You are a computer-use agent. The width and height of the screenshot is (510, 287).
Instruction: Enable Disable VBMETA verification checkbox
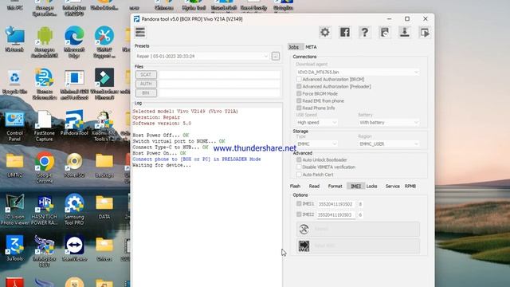(x=299, y=167)
